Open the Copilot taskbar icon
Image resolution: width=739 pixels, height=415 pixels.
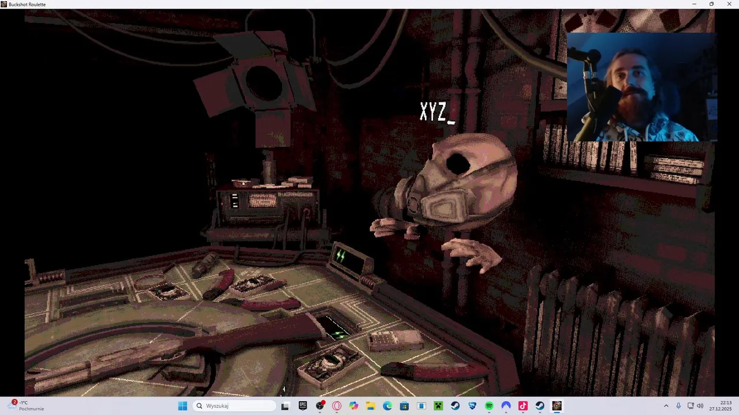coord(353,406)
